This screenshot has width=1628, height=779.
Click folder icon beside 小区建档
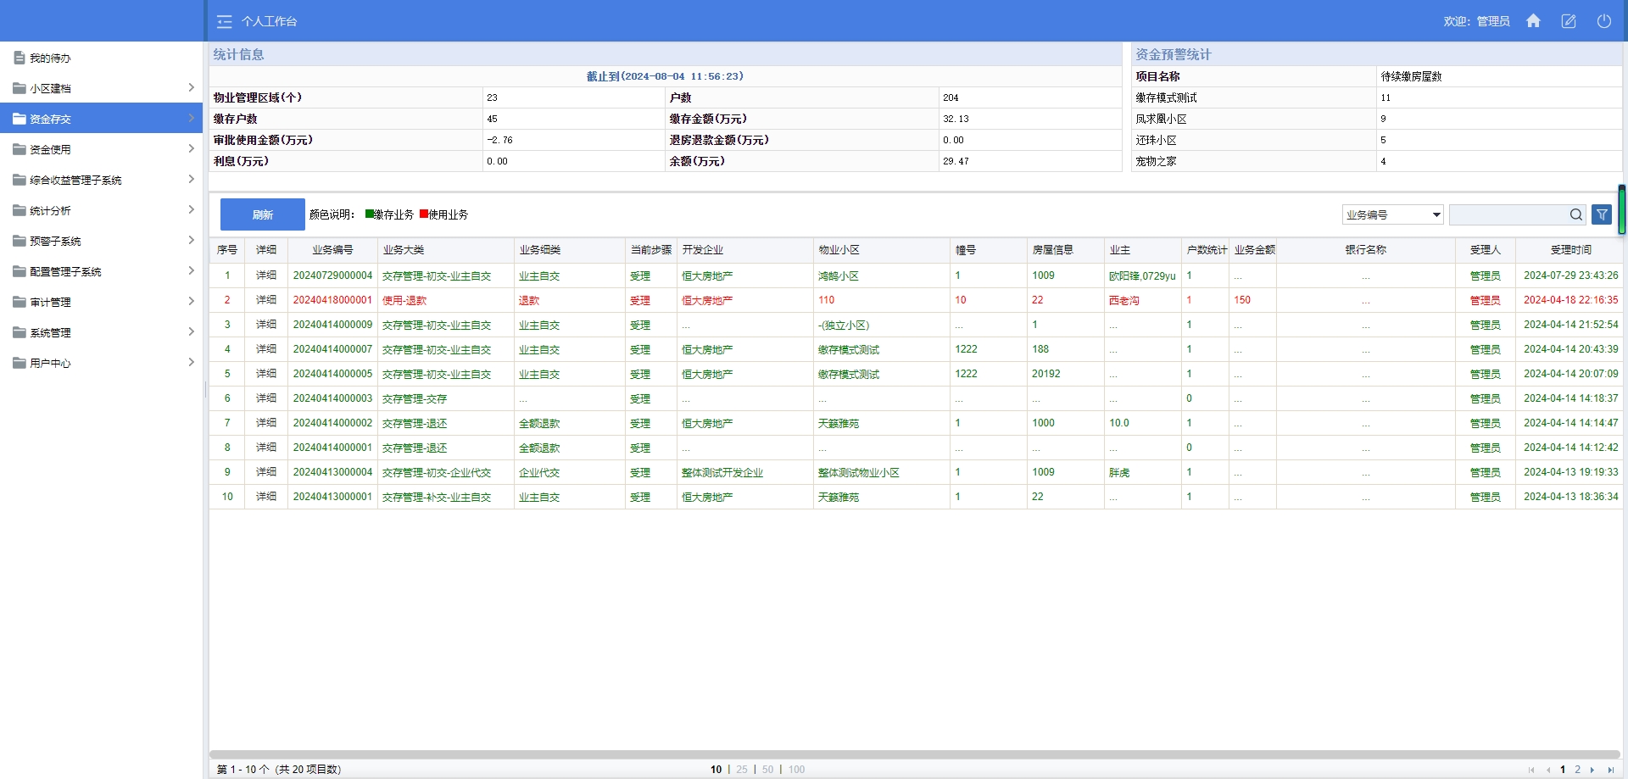coord(20,88)
